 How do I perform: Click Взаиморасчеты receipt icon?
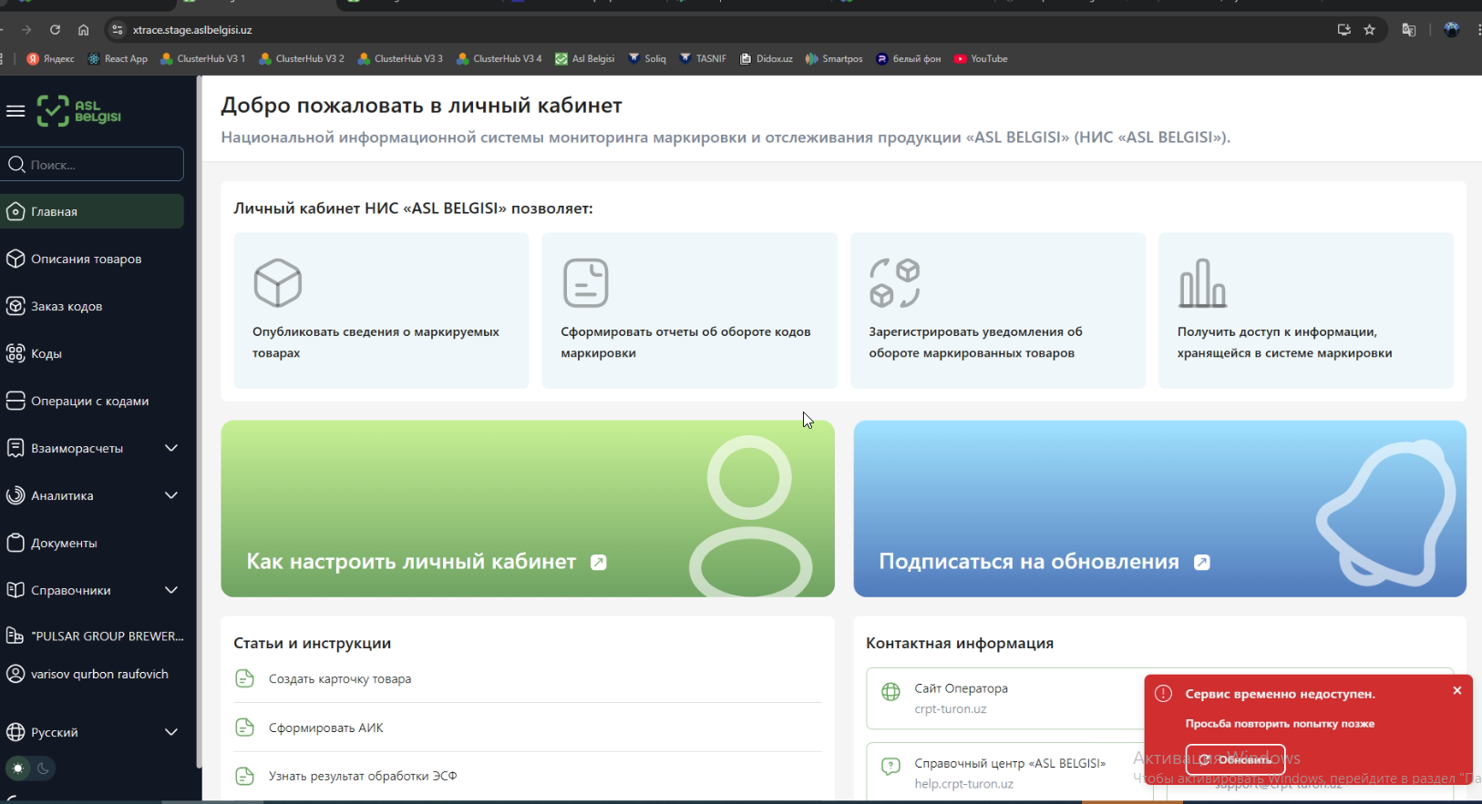[15, 448]
